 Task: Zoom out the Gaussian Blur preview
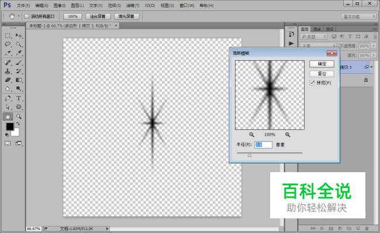[x=251, y=135]
